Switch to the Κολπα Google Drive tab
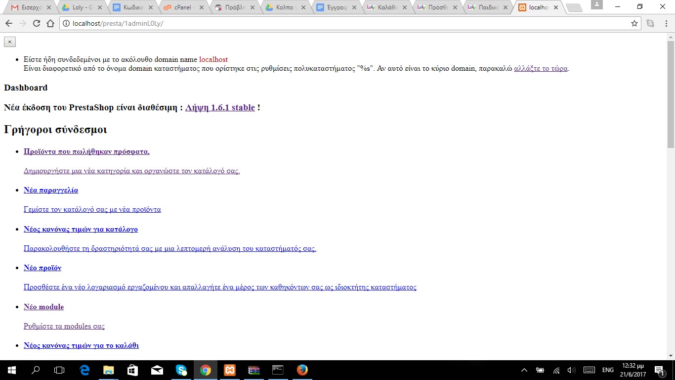Viewport: 675px width, 380px height. tap(284, 7)
